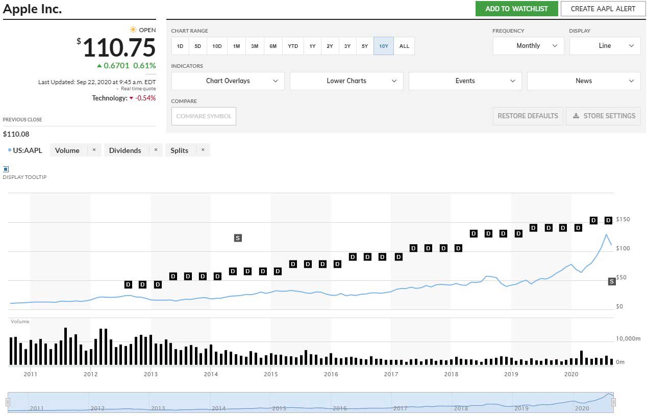Image resolution: width=647 pixels, height=417 pixels.
Task: Click the active 10Y chart range
Action: [384, 46]
